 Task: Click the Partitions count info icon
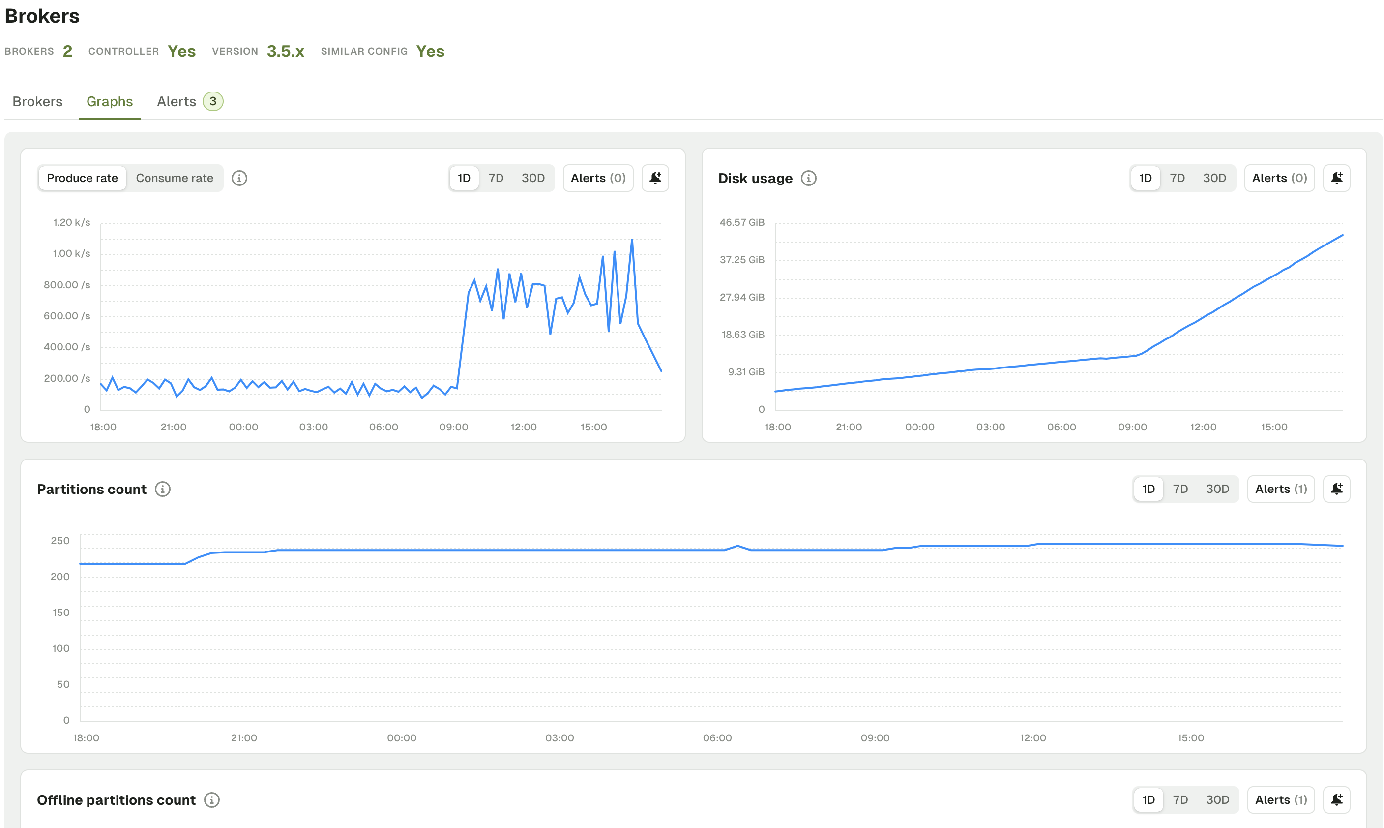pos(162,490)
